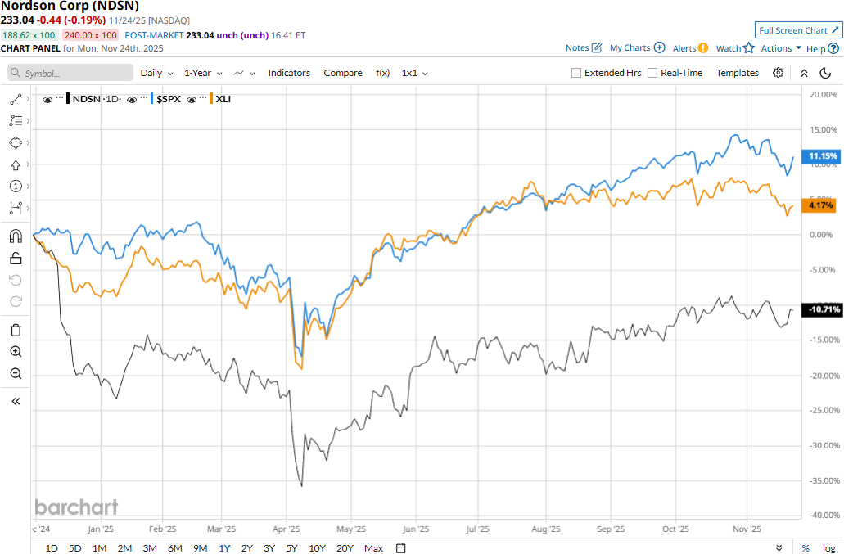Click the 4.17% XLI value label

pos(819,205)
